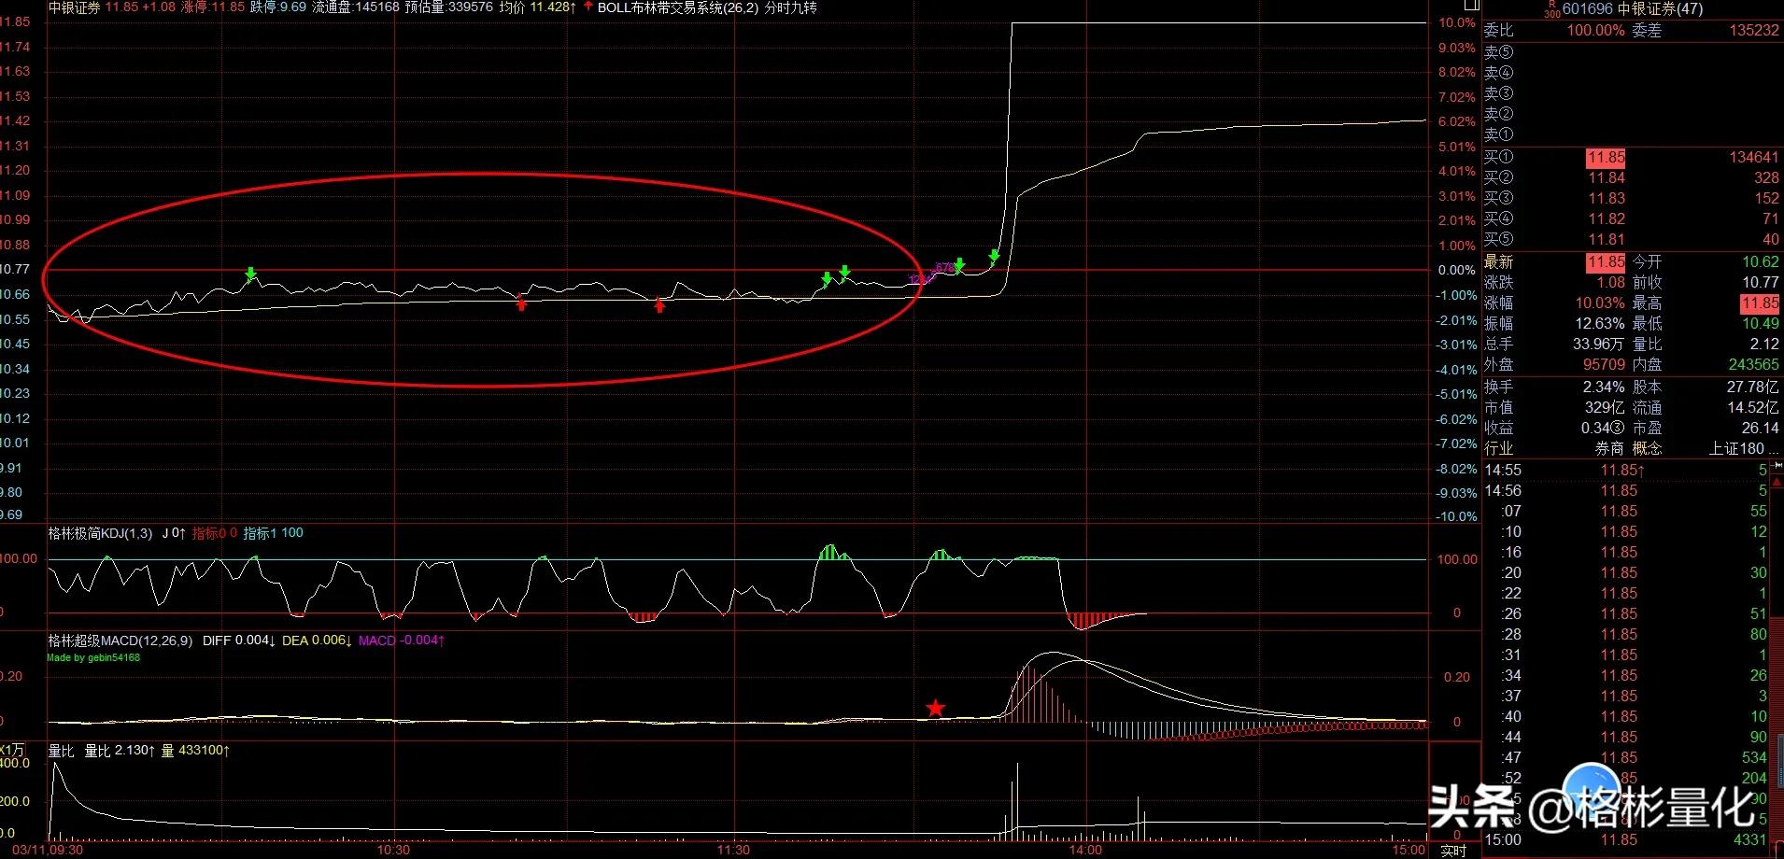Click the 外盘 value 95709

pyautogui.click(x=1604, y=364)
